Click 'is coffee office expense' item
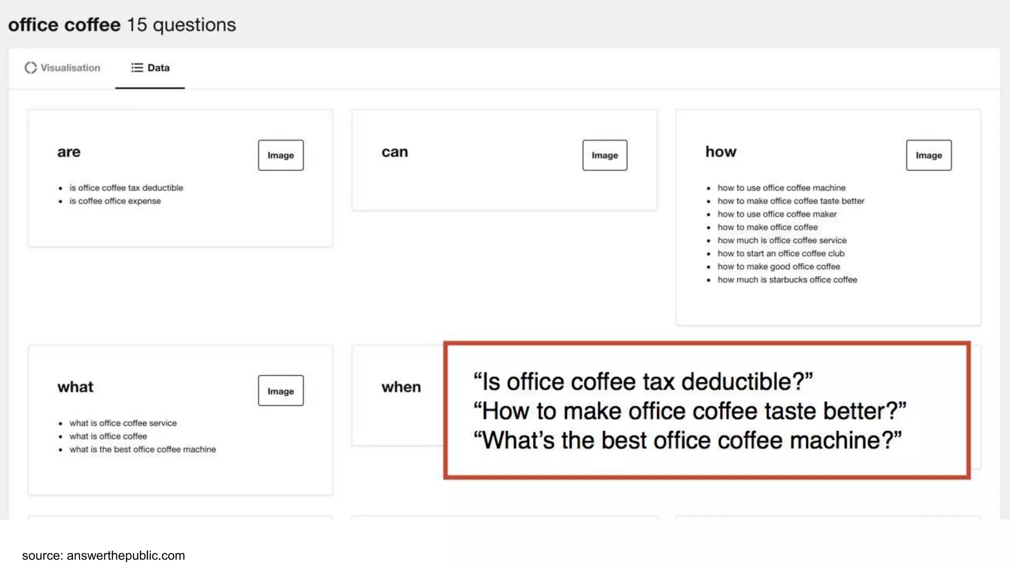 click(115, 201)
